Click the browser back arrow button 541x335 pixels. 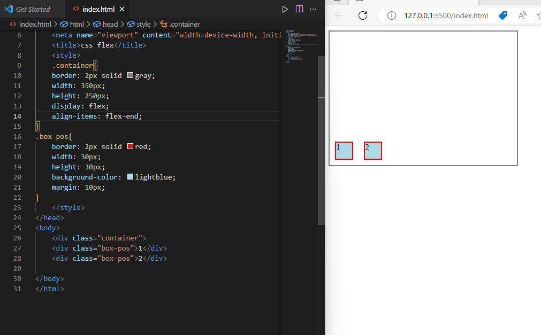(339, 15)
